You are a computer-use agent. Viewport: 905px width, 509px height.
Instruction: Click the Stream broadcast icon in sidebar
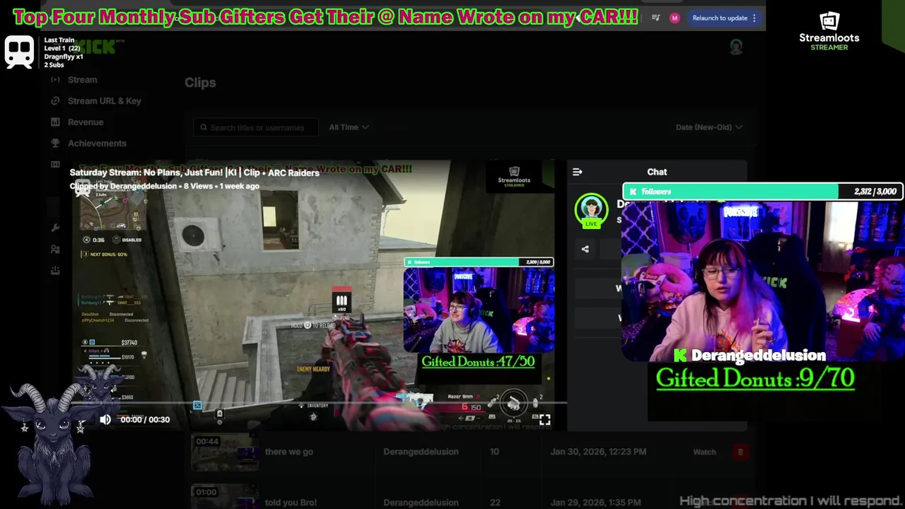pyautogui.click(x=55, y=80)
